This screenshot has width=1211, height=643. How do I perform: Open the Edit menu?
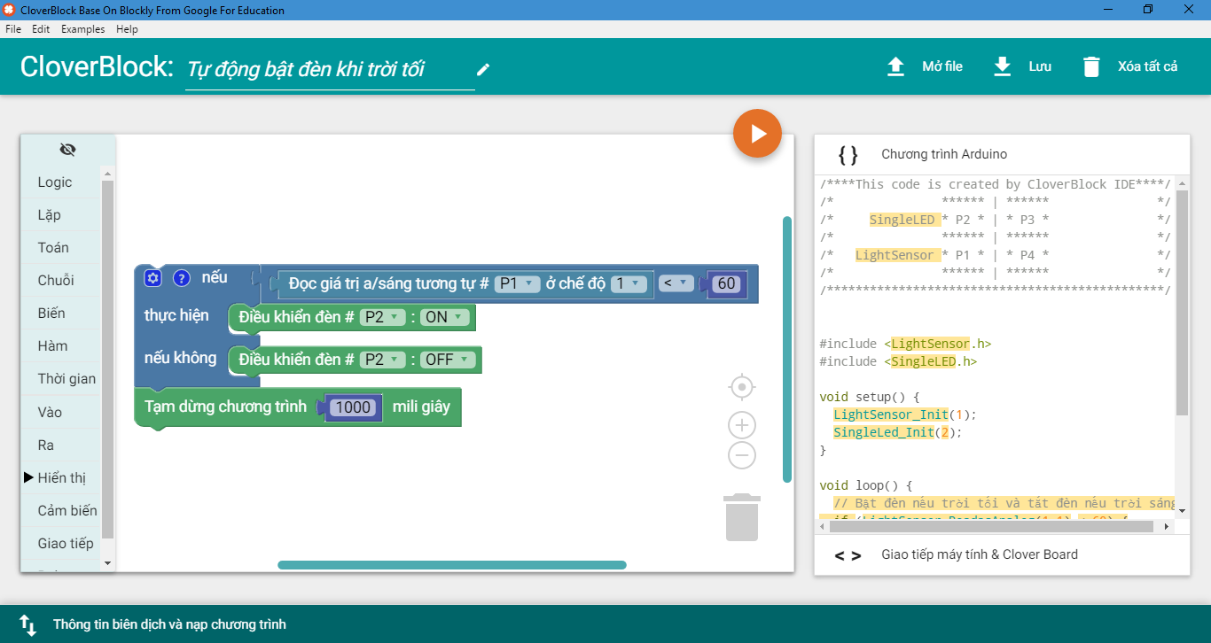click(x=41, y=29)
